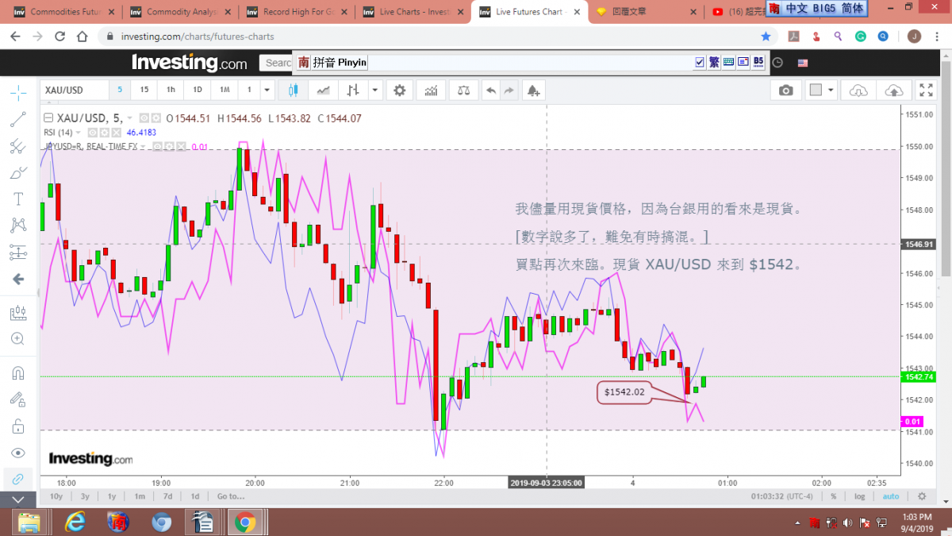Select candlestick chart style

[293, 91]
